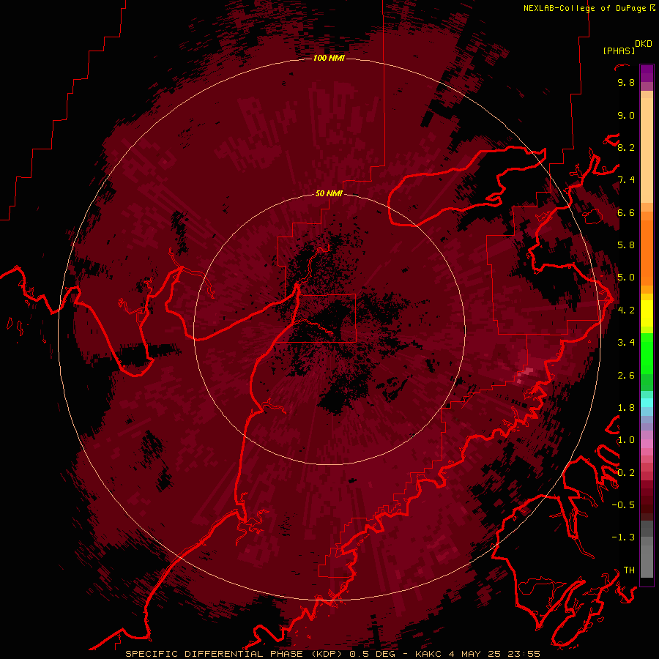The width and height of the screenshot is (659, 659).
Task: Click the pink segment of the color bar
Action: click(x=647, y=444)
